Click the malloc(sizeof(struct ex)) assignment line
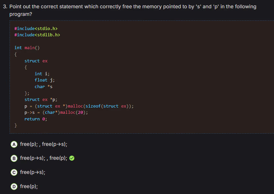The image size is (274, 194). [x=79, y=106]
